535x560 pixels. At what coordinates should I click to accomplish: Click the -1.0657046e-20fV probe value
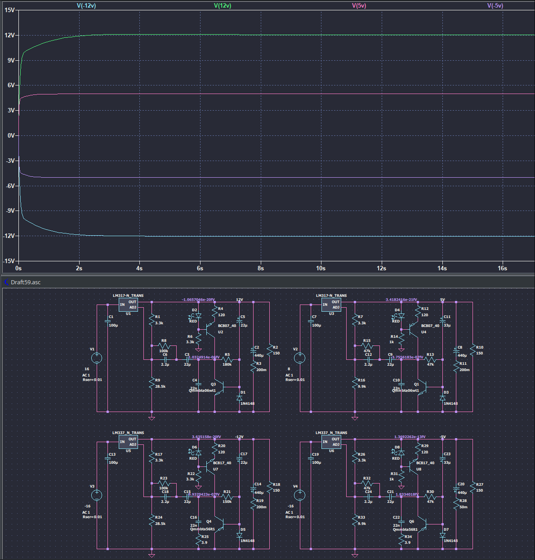[x=198, y=300]
